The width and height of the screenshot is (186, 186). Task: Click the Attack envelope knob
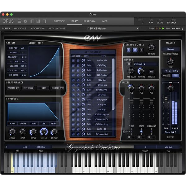[x=12, y=131]
